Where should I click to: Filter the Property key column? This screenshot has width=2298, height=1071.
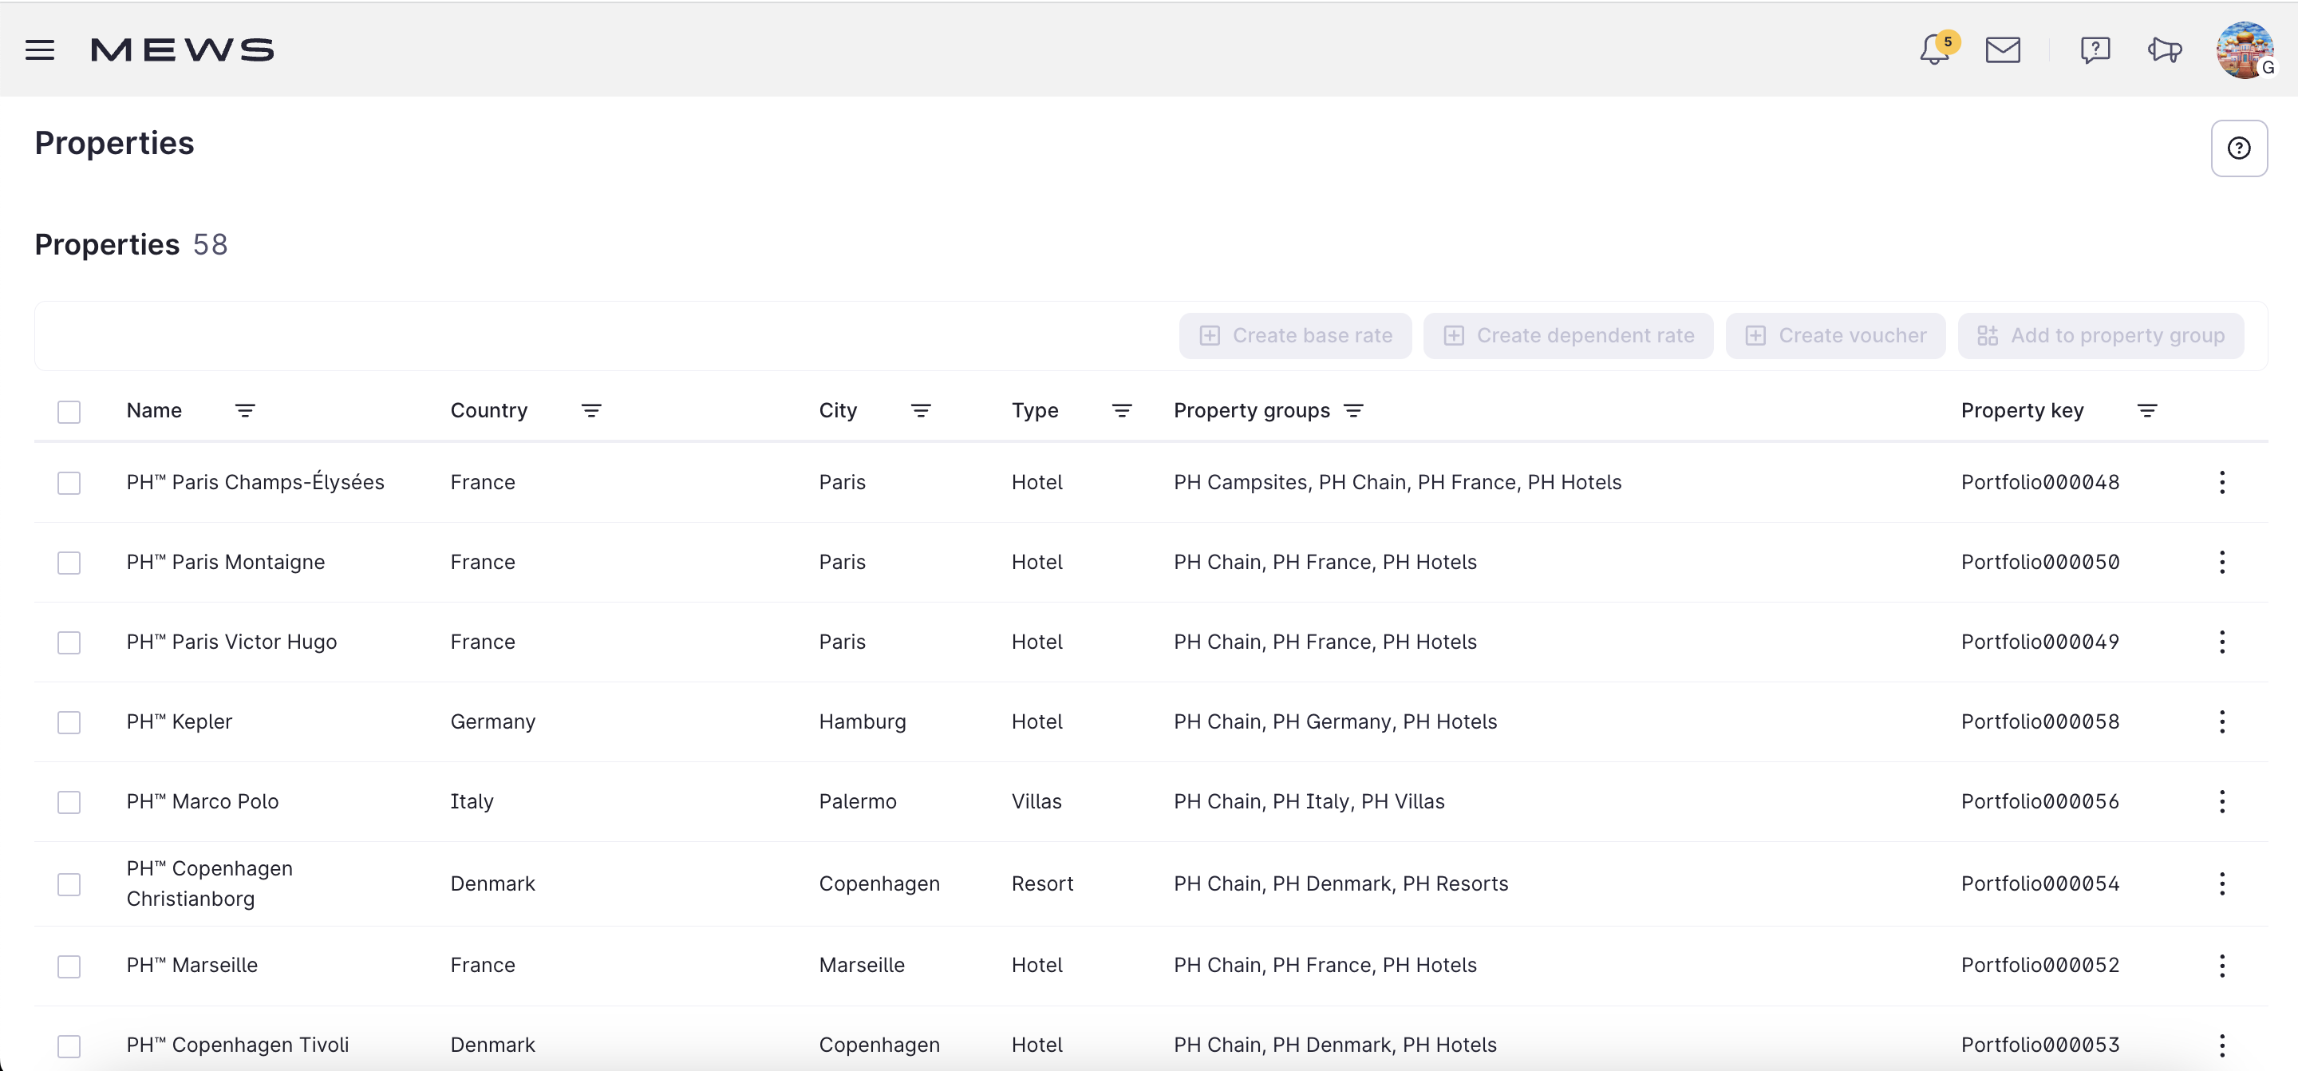tap(2148, 410)
